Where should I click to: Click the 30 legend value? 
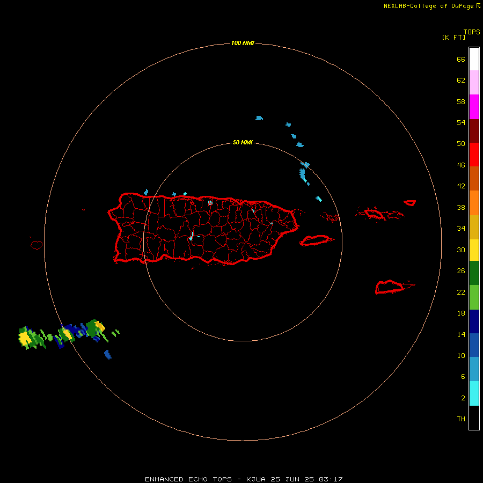tap(461, 250)
